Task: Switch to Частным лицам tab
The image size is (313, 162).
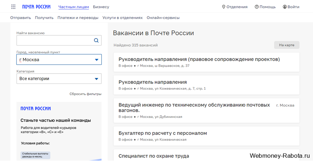Action: [x=74, y=7]
